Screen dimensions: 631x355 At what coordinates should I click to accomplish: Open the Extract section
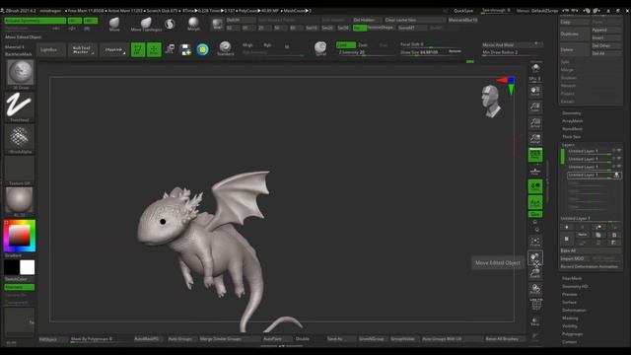coord(568,102)
